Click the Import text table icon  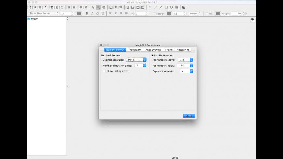click(45, 7)
